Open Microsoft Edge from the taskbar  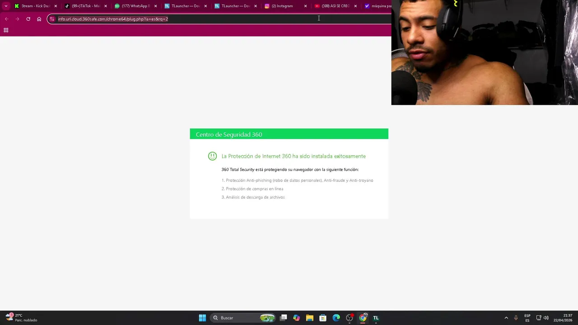point(336,318)
